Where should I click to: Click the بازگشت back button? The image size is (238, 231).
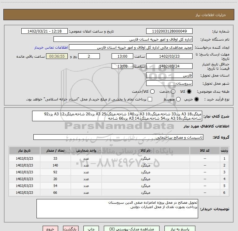pos(71,229)
